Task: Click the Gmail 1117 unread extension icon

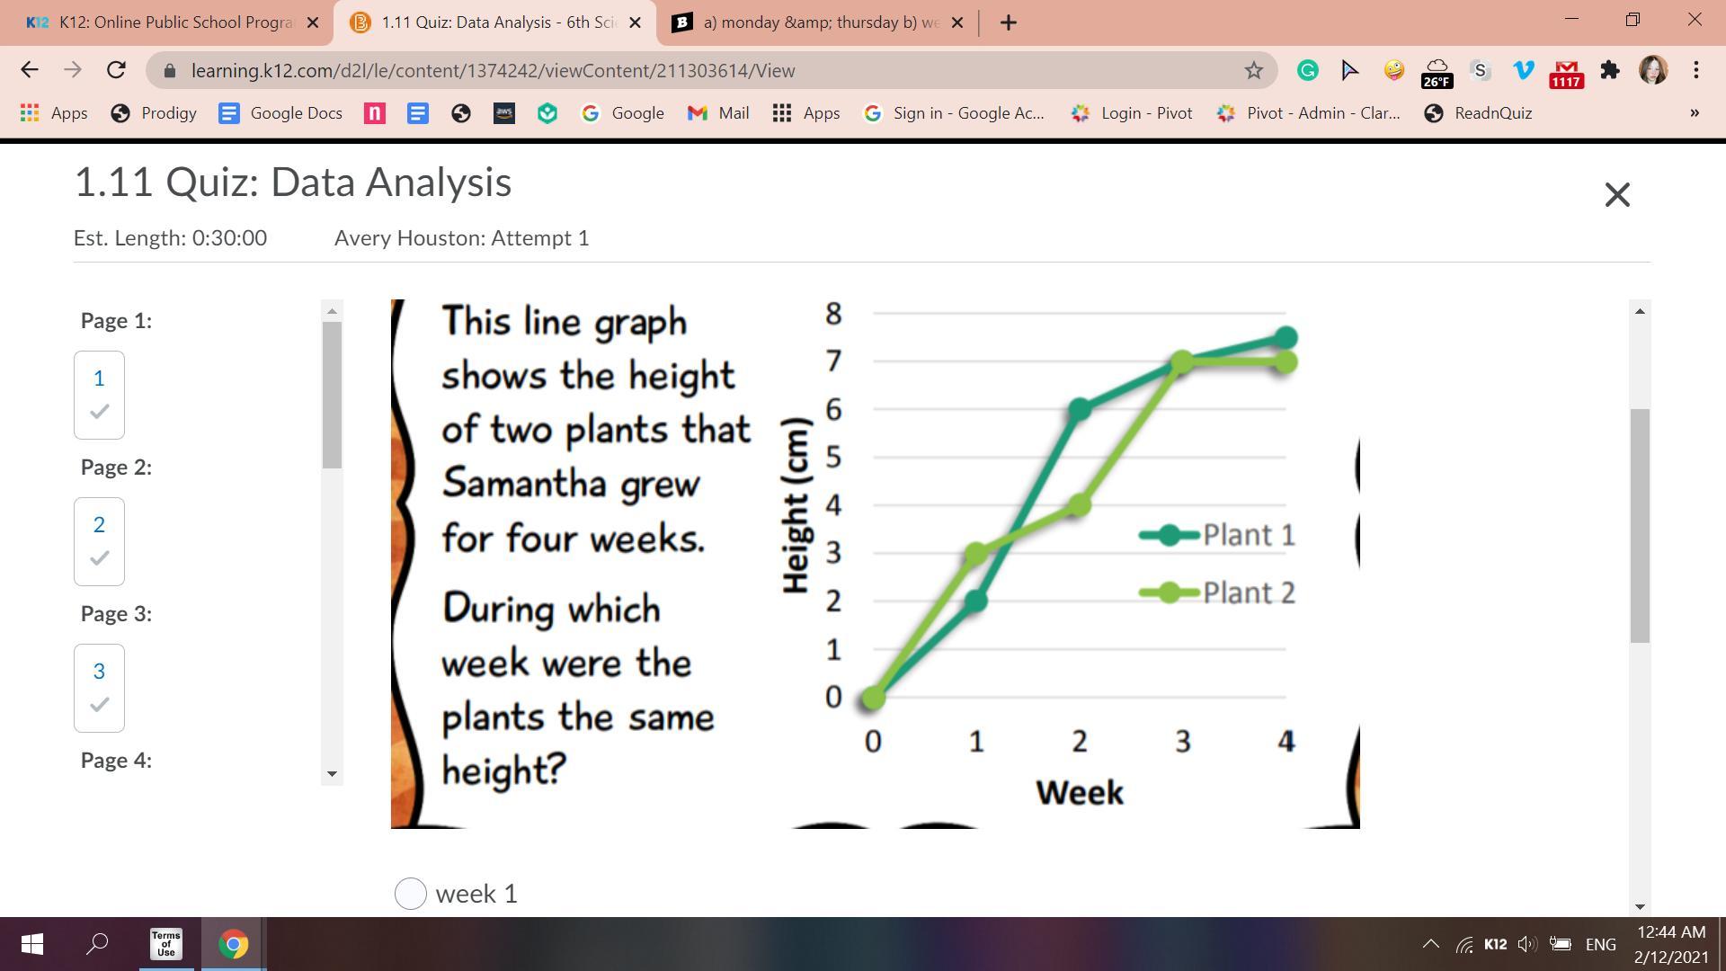Action: point(1566,72)
